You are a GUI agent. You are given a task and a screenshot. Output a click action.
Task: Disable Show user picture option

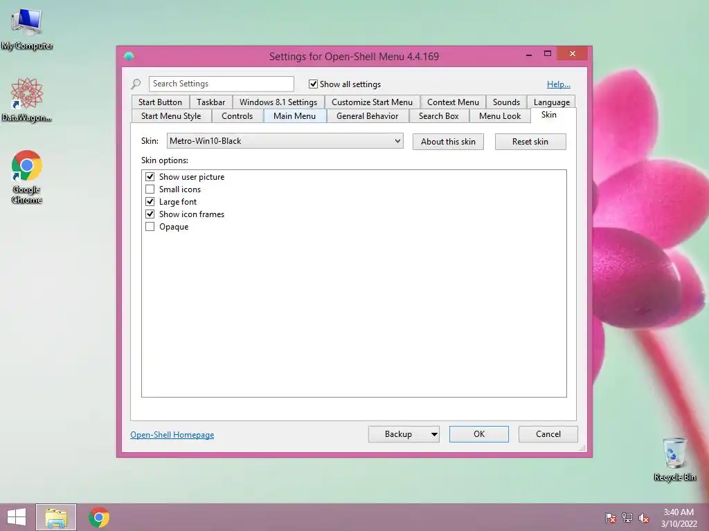[150, 176]
